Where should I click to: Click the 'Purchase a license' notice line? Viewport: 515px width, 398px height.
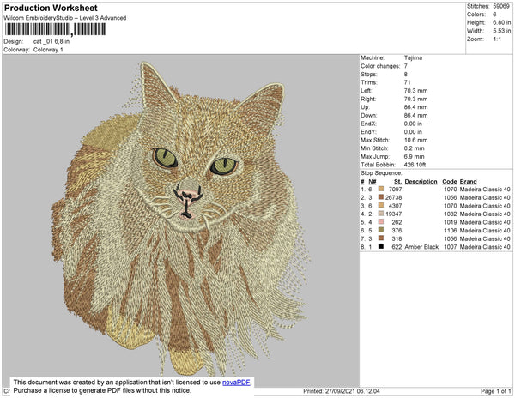tap(102, 390)
